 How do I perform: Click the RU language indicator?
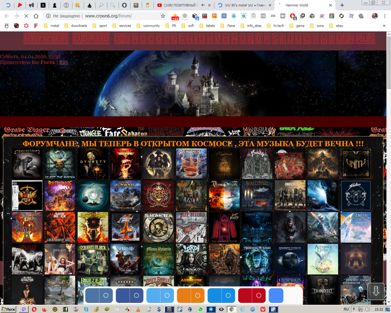tap(346, 309)
